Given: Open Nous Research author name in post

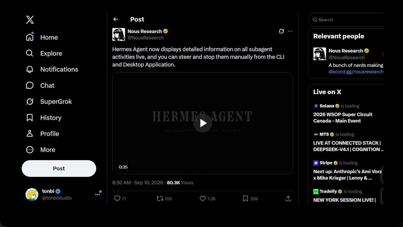Looking at the screenshot, I should [145, 31].
